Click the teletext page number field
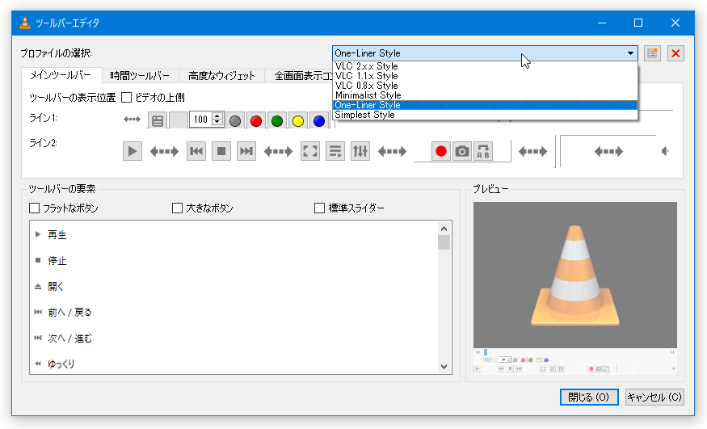 (200, 120)
